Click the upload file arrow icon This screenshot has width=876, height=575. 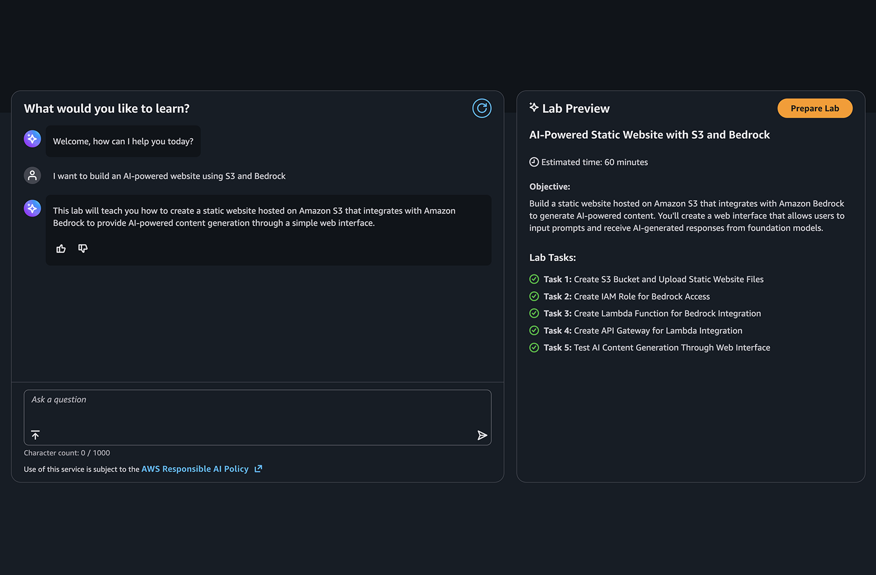[x=35, y=435]
